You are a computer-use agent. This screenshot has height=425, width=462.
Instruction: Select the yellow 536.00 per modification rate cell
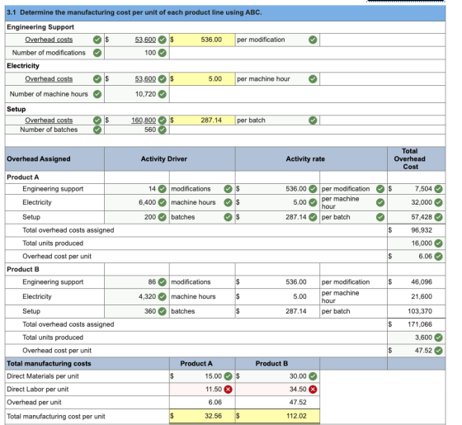click(202, 40)
